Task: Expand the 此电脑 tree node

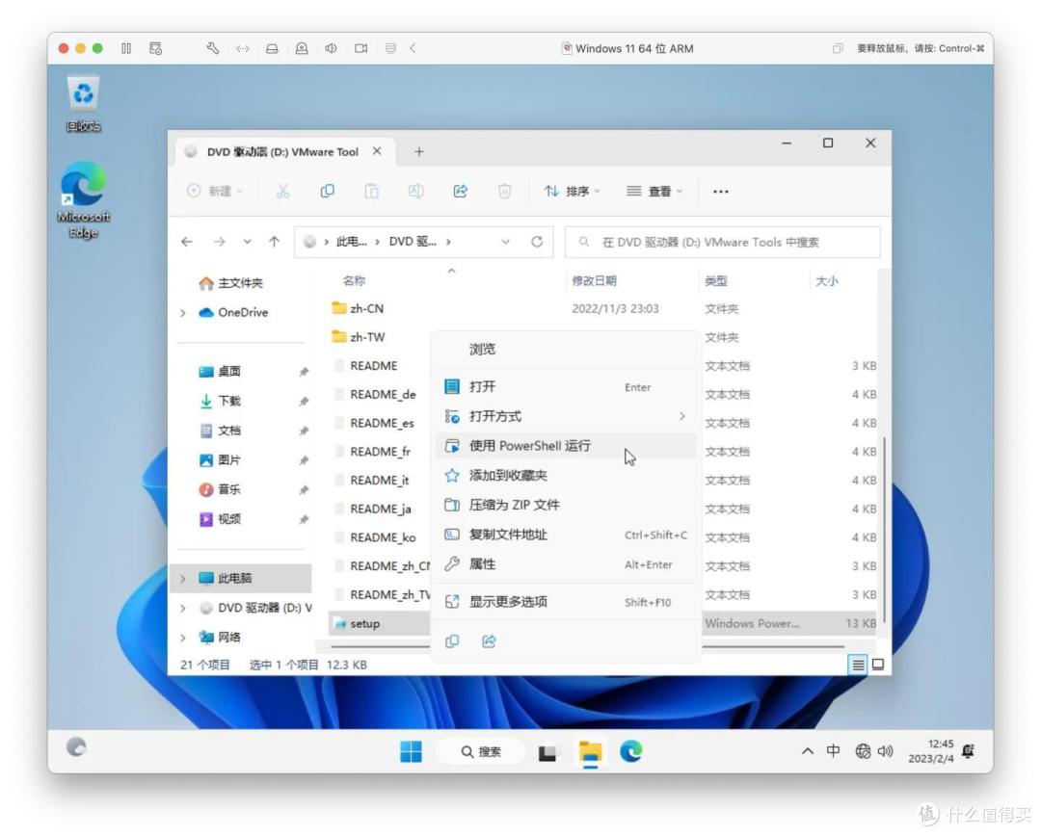Action: point(183,579)
